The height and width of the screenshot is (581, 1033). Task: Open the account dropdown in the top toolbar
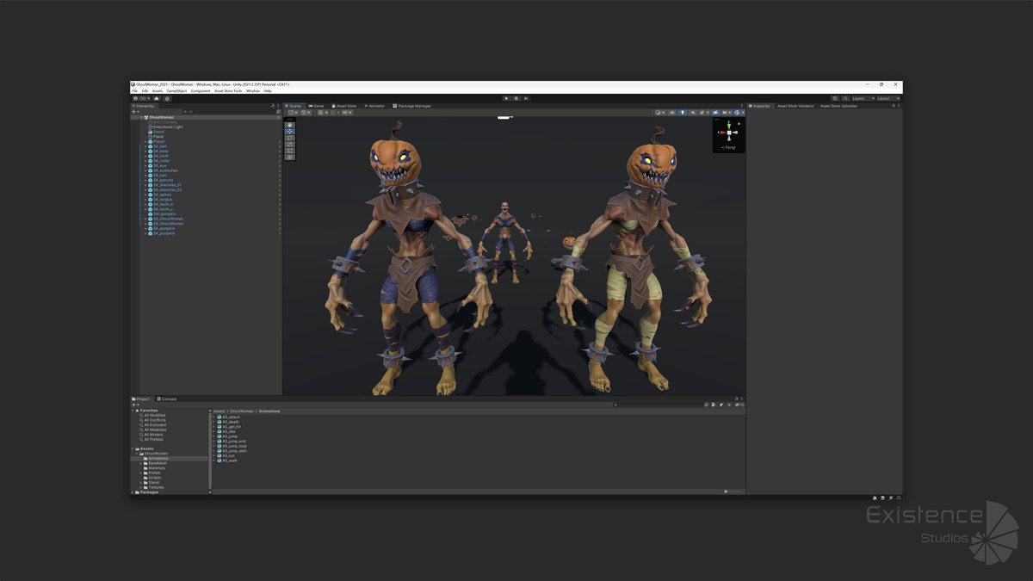point(142,98)
